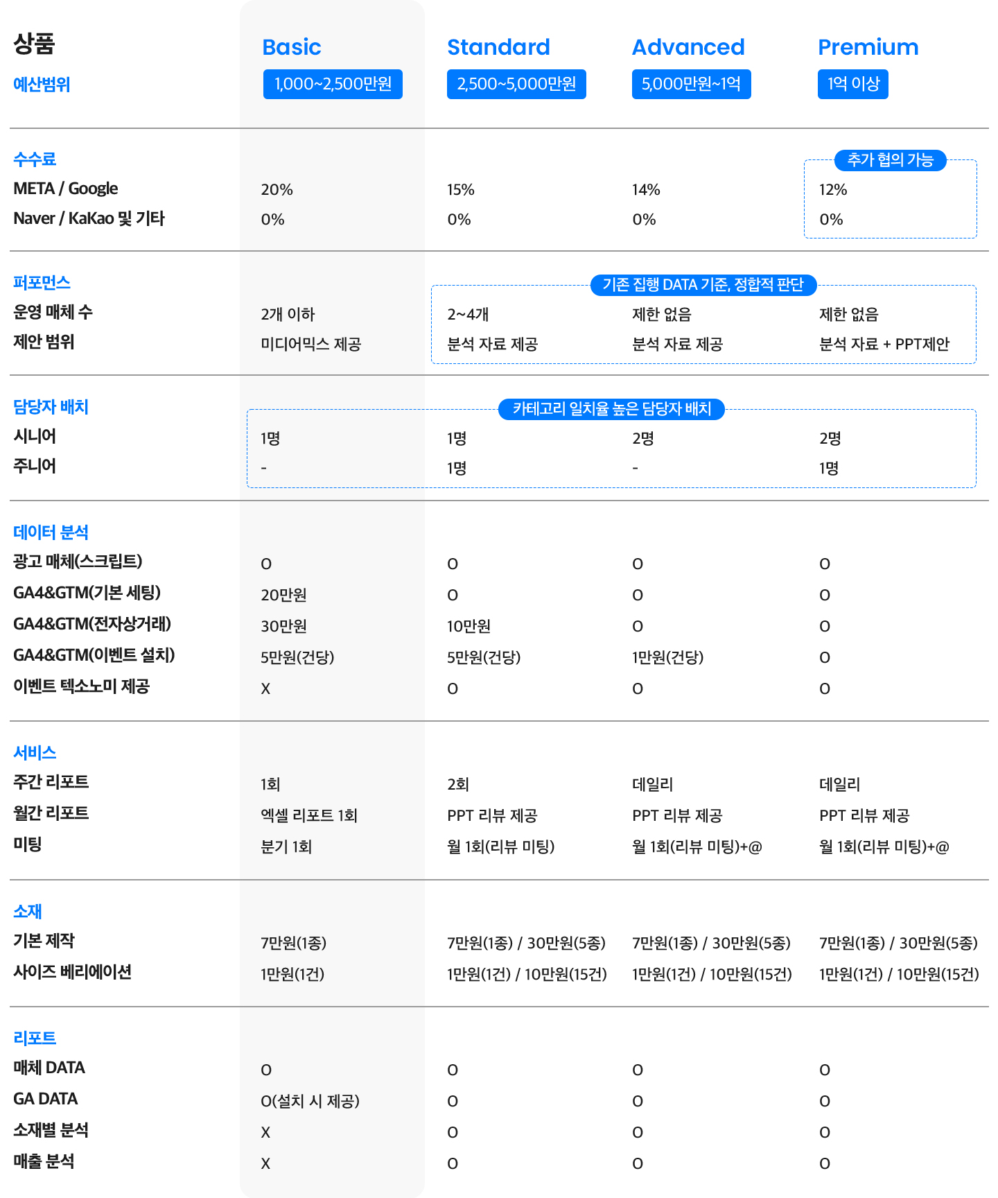Click the 광고 매체(스크립트) row label

[x=78, y=562]
